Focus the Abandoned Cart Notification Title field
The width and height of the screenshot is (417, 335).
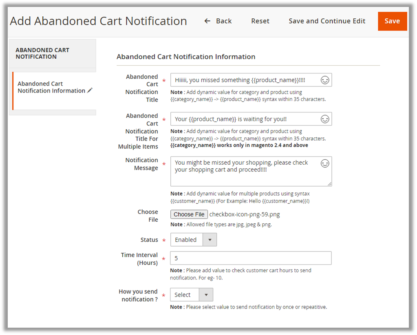245,80
